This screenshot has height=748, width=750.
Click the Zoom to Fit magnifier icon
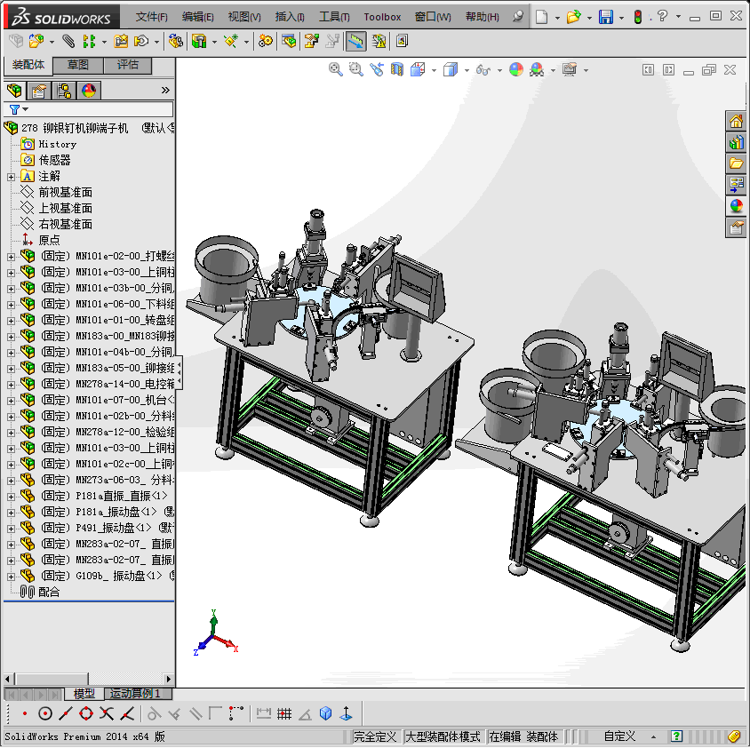[336, 69]
